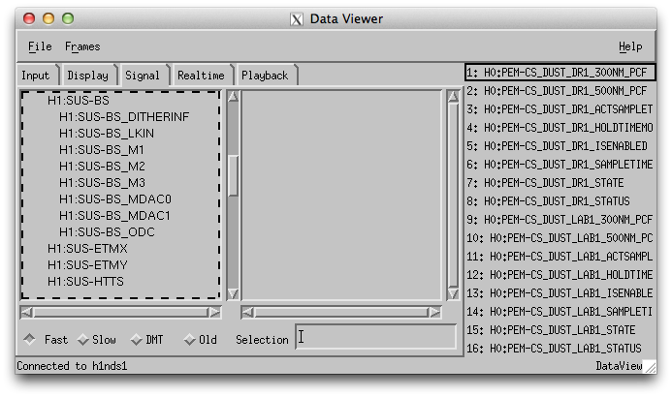The height and width of the screenshot is (397, 672).
Task: Select the Slow radio button
Action: pyautogui.click(x=83, y=340)
